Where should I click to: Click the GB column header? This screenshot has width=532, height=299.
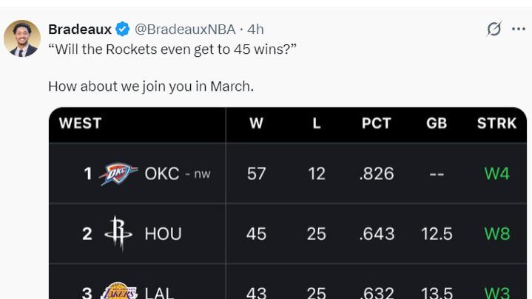pos(437,123)
